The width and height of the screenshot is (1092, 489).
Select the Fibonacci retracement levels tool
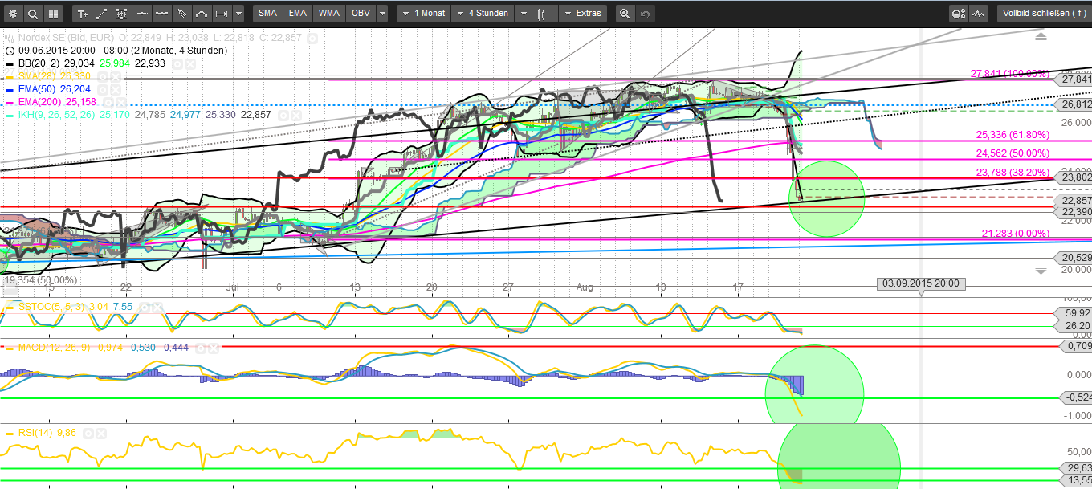[122, 14]
